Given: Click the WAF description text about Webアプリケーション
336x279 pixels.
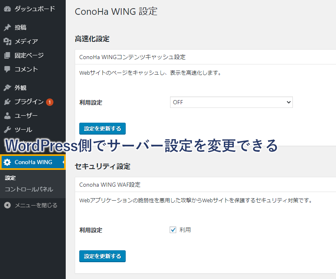Looking at the screenshot, I should pyautogui.click(x=196, y=200).
